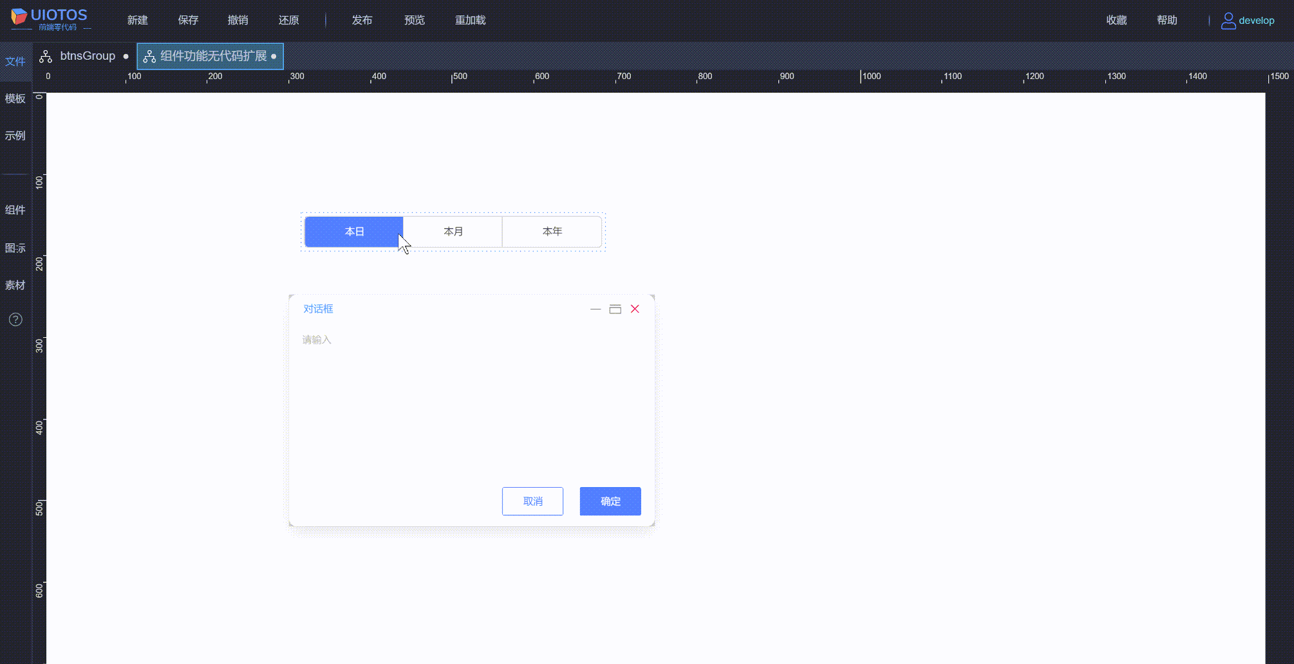The height and width of the screenshot is (664, 1294).
Task: Open the 图示 panel in sidebar
Action: pyautogui.click(x=15, y=248)
